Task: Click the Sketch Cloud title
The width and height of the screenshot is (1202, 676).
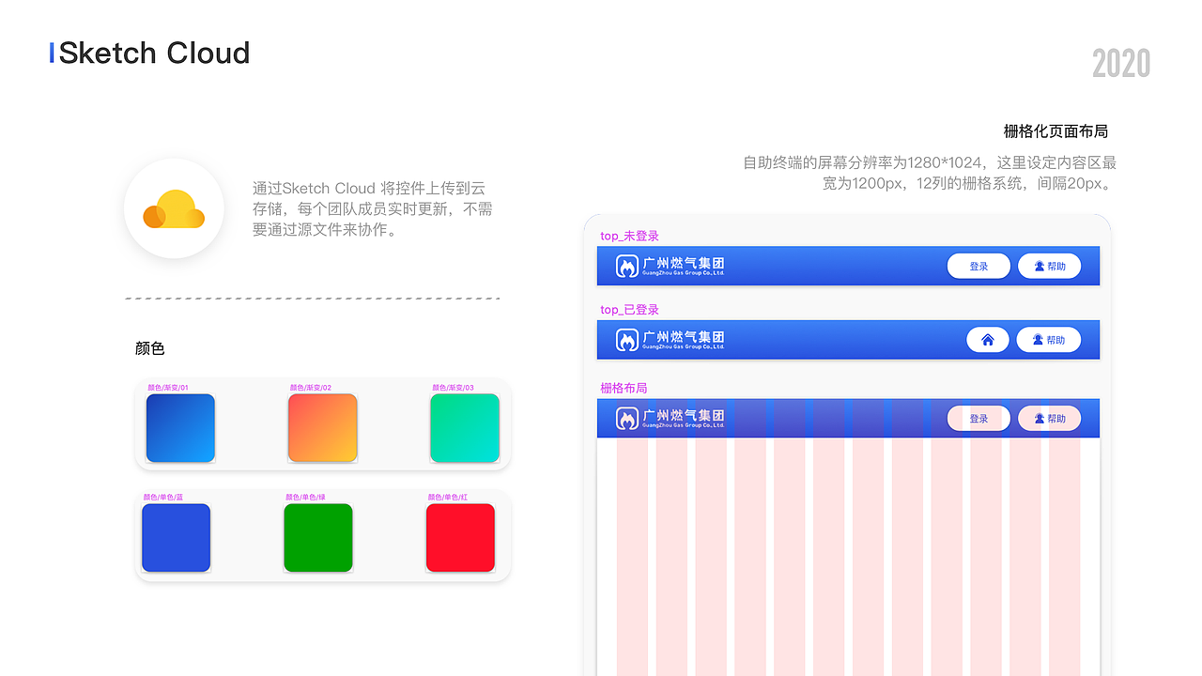Action: 154,53
